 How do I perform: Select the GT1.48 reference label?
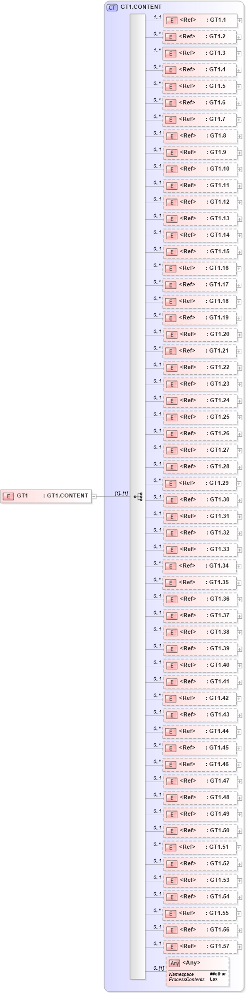[x=218, y=797]
